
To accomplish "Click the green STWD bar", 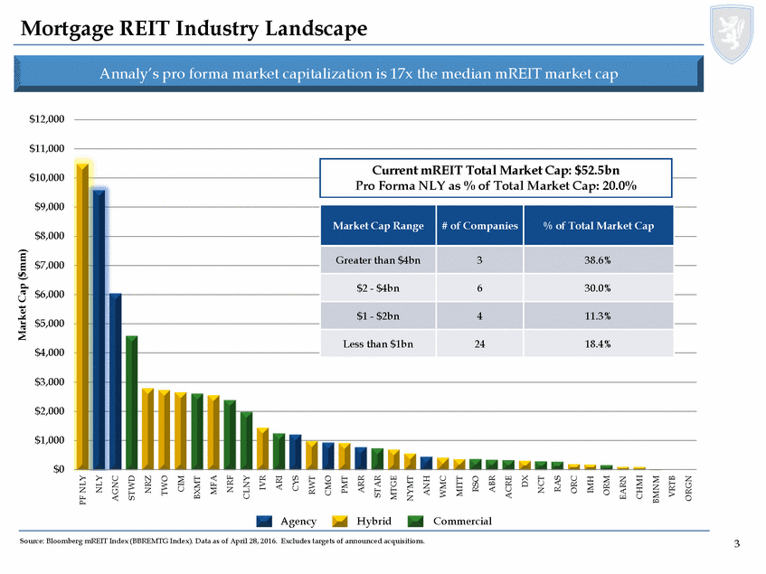I will click(x=132, y=402).
